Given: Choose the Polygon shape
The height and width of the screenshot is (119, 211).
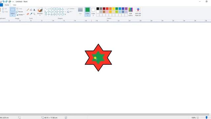Looking at the screenshot, I should coord(60,9).
